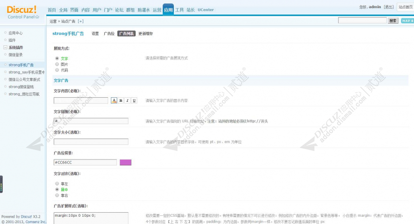The width and height of the screenshot is (414, 224).
Task: Focus the top search input box
Action: coord(362,20)
